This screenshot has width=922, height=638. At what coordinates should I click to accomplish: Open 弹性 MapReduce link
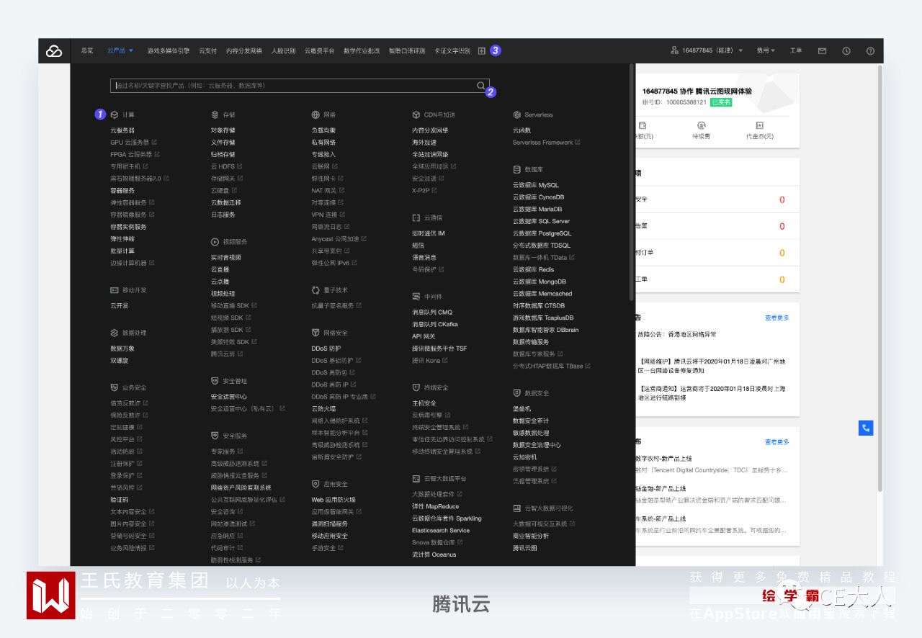tap(436, 506)
